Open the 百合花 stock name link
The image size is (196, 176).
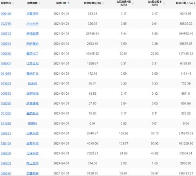point(33,84)
